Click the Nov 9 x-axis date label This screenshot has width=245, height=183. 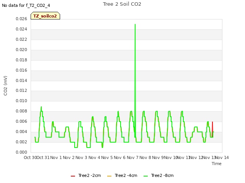click(x=158, y=157)
